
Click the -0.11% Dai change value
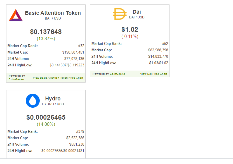[x=130, y=37]
